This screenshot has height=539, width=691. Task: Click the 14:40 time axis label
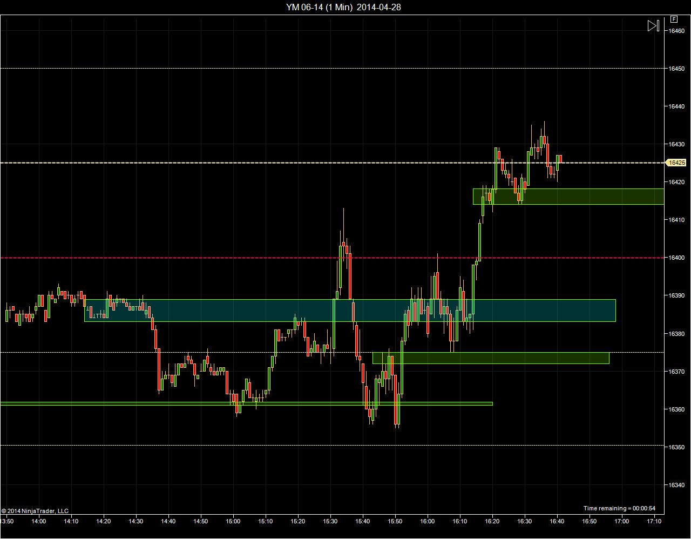(x=168, y=521)
